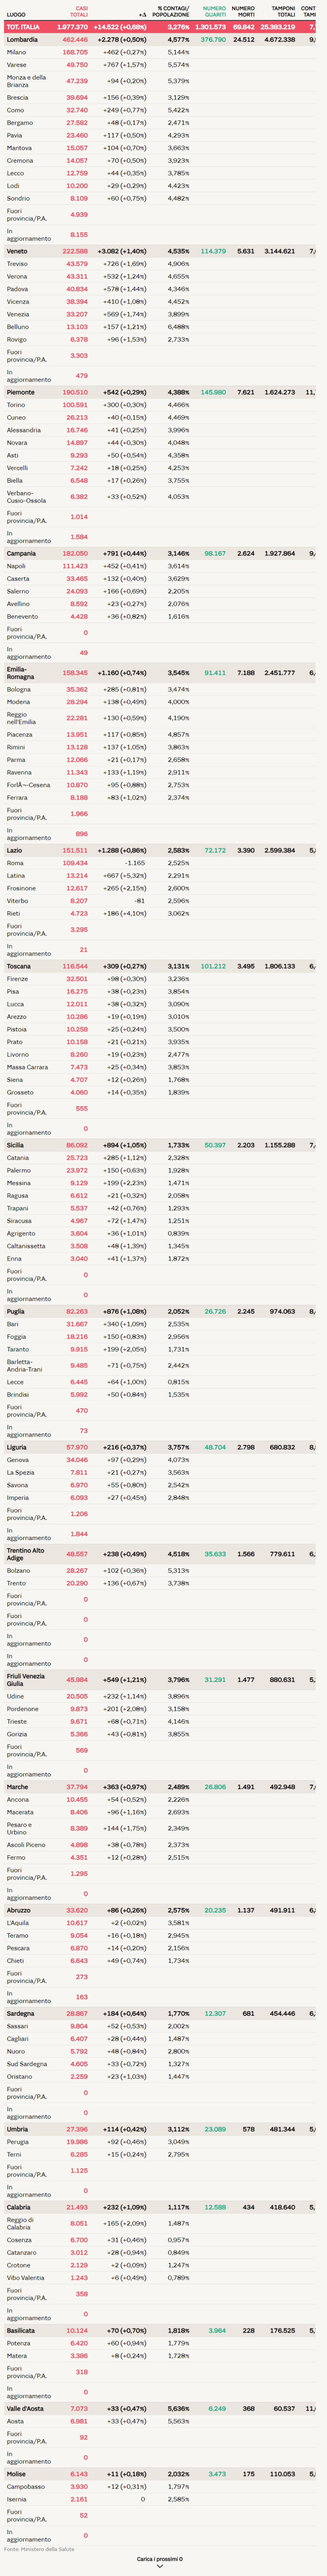Select the 'Campania' region row
The height and width of the screenshot is (2576, 327).
click(160, 553)
